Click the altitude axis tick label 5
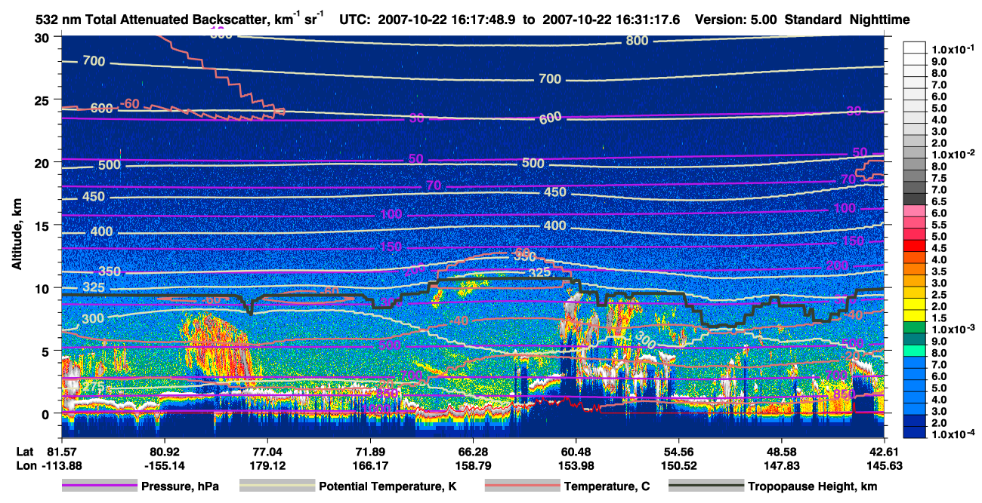Screen dimensions: 982x503 tap(47, 351)
